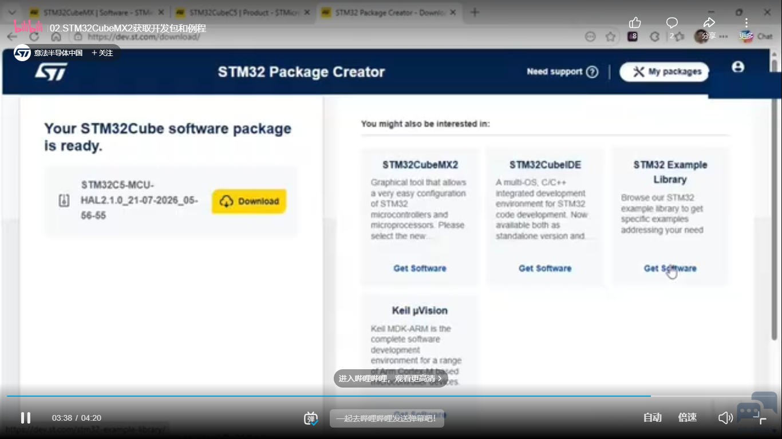Click the video title text
The image size is (782, 439).
(128, 28)
